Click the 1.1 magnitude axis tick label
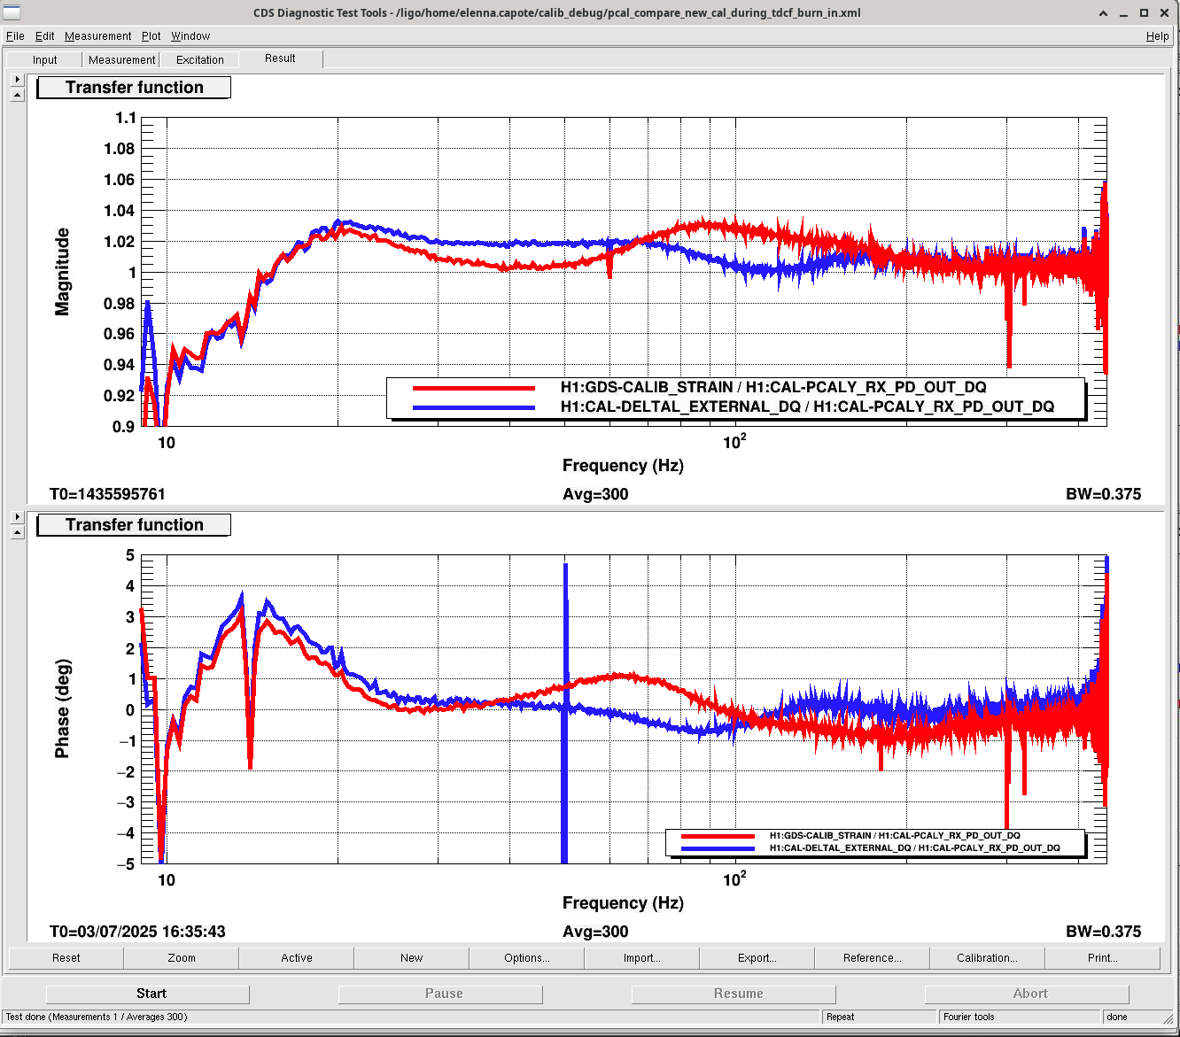The image size is (1180, 1037). [126, 118]
